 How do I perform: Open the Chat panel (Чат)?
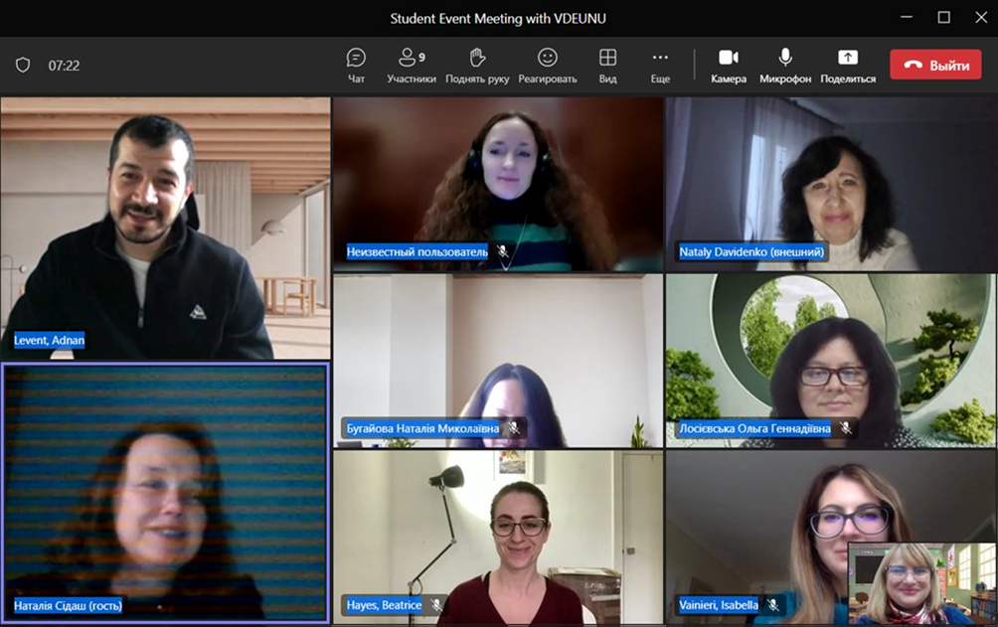click(356, 65)
